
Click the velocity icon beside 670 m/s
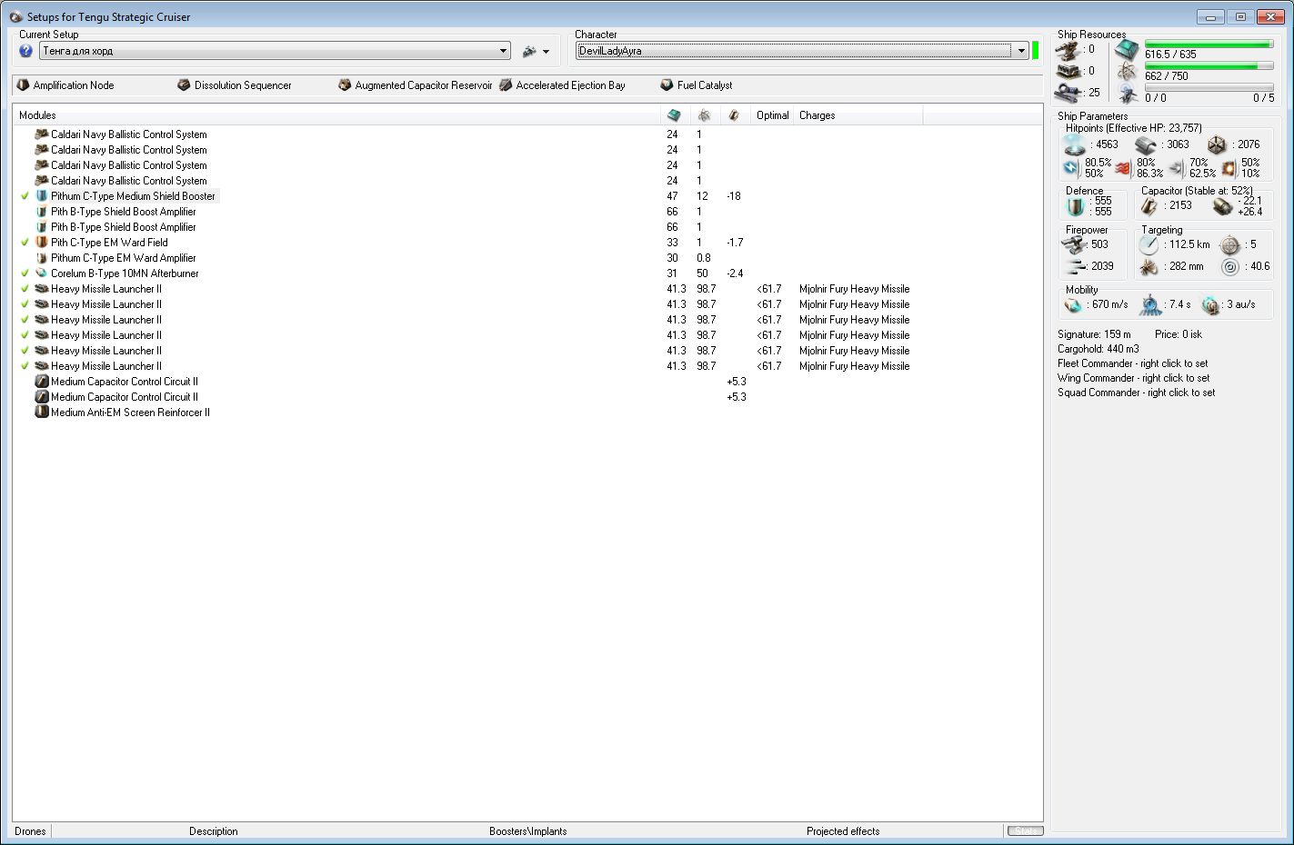1074,305
